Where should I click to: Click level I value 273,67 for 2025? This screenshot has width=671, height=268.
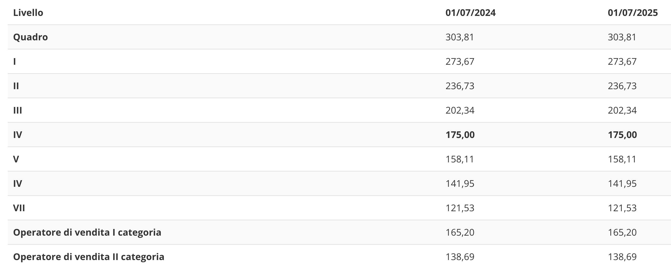(622, 62)
